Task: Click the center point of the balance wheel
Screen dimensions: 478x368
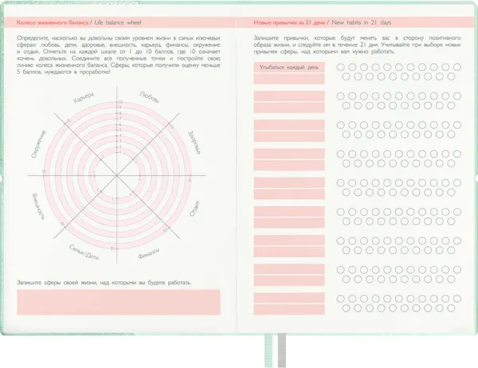Action: coord(117,175)
